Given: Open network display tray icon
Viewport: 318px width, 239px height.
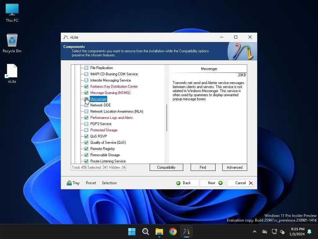Looking at the screenshot, I should pos(274,232).
